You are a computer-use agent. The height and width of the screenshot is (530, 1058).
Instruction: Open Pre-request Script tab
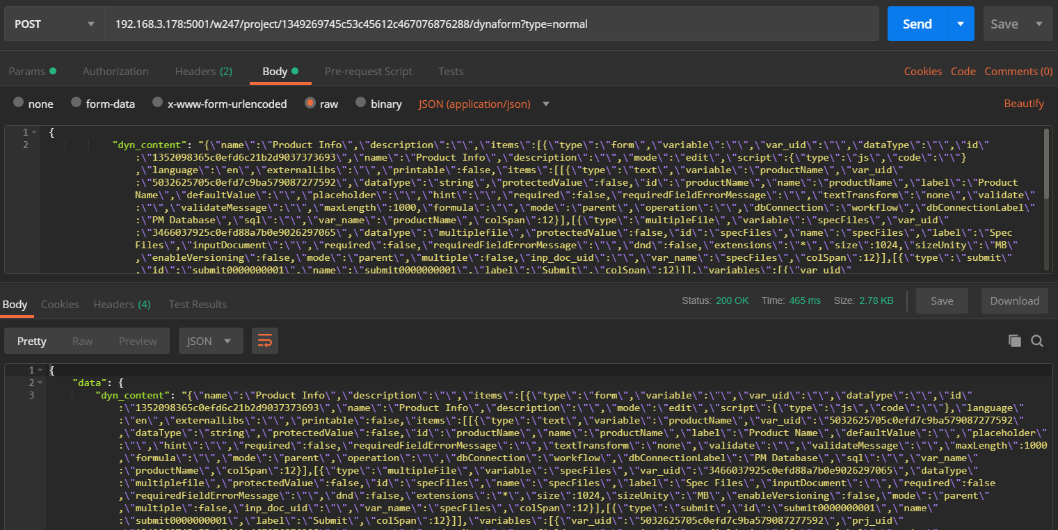pos(368,71)
